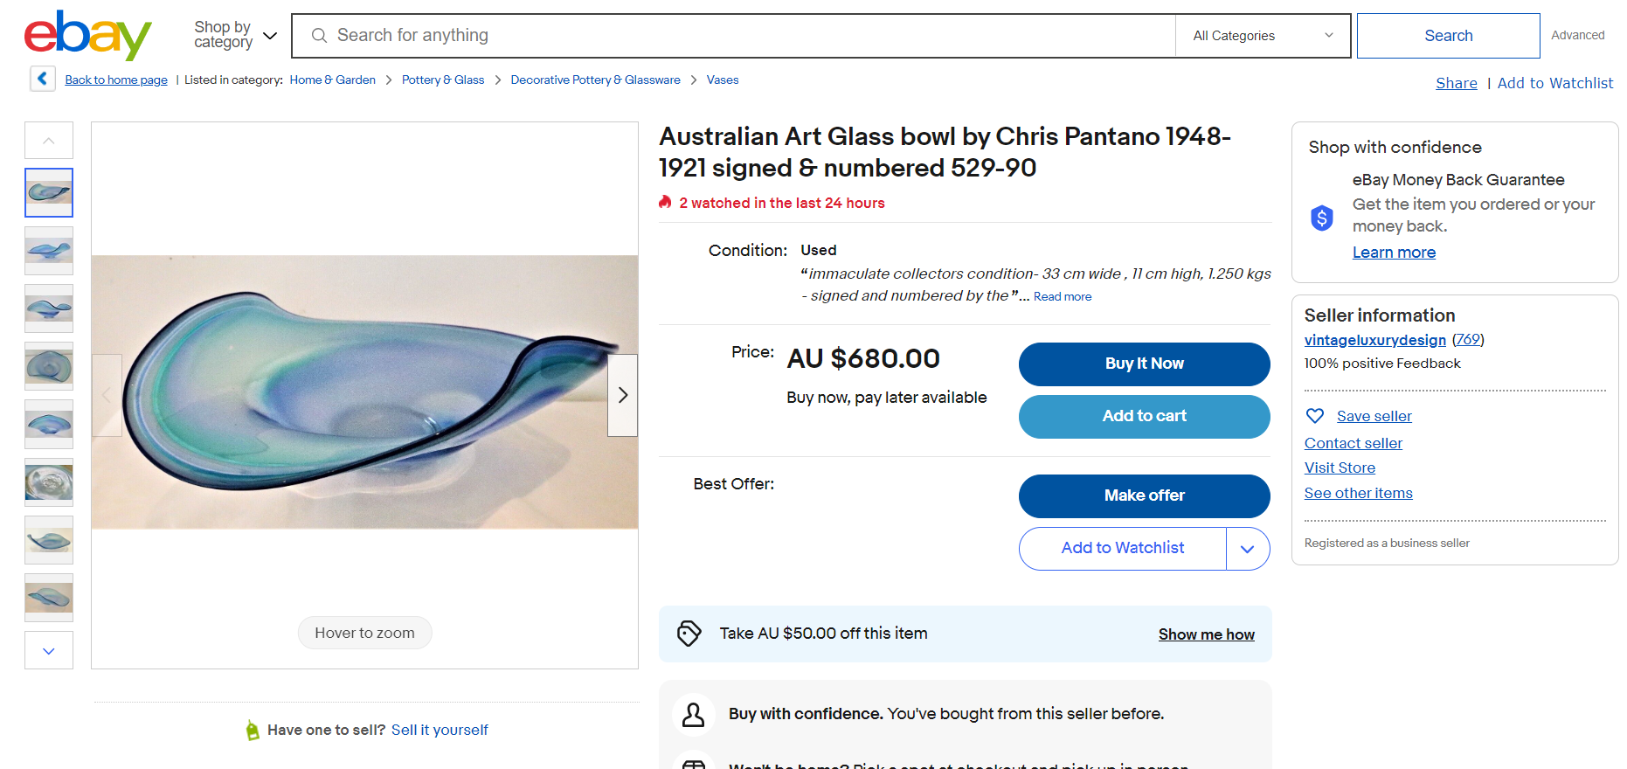Click Read more in the condition description
1627x769 pixels.
pos(1062,297)
